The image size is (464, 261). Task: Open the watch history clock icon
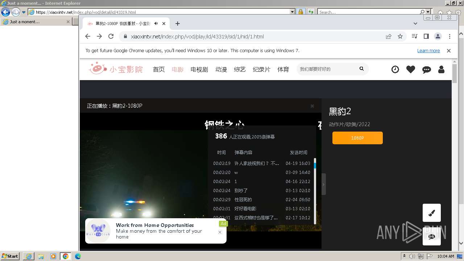(395, 69)
